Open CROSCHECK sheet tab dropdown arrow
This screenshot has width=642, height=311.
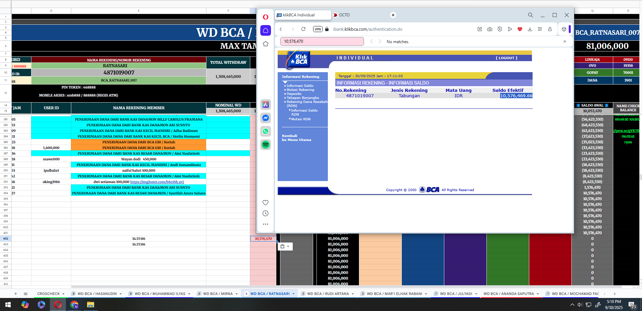tap(64, 294)
